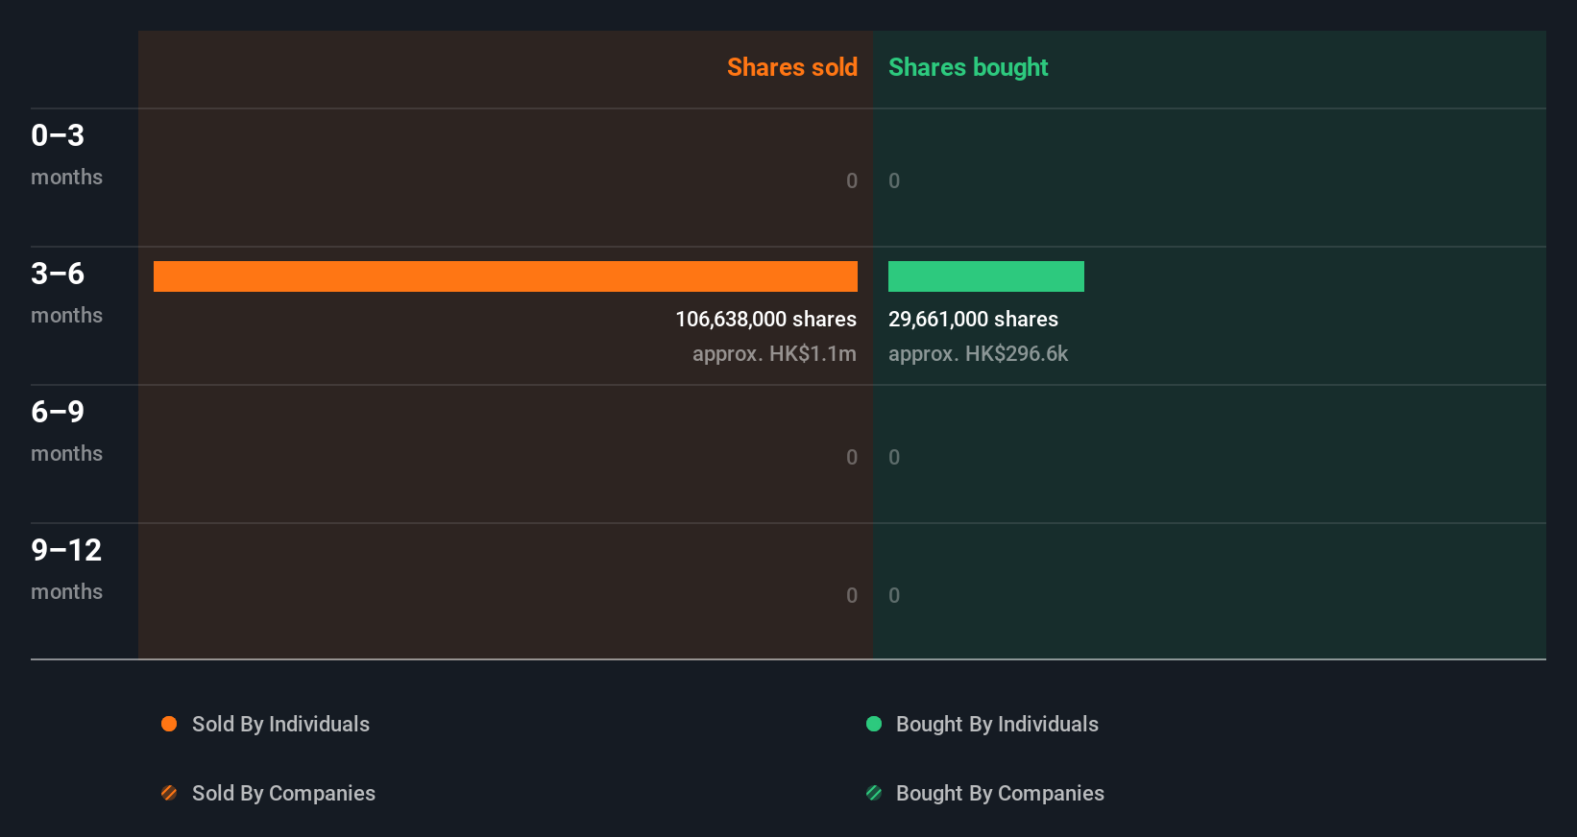Click the 106,638,000 shares value

[x=765, y=319]
